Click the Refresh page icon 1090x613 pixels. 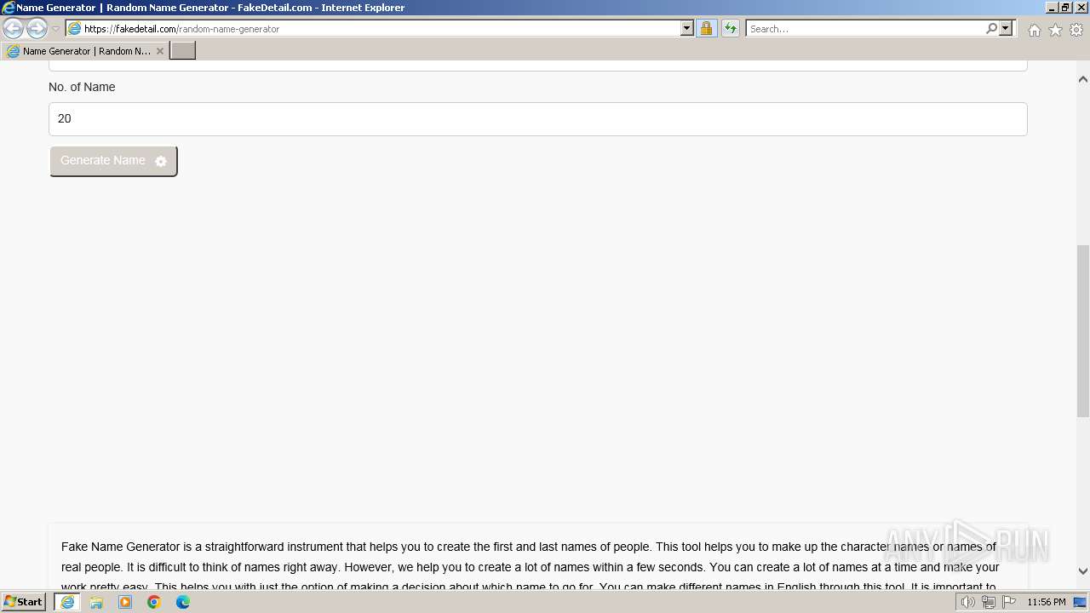(730, 29)
